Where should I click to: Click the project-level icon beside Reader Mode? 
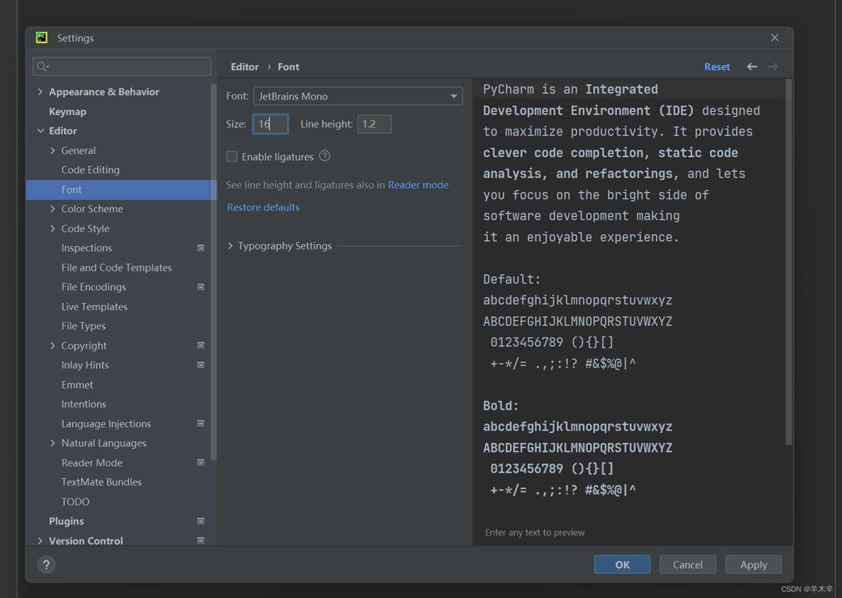pos(201,463)
